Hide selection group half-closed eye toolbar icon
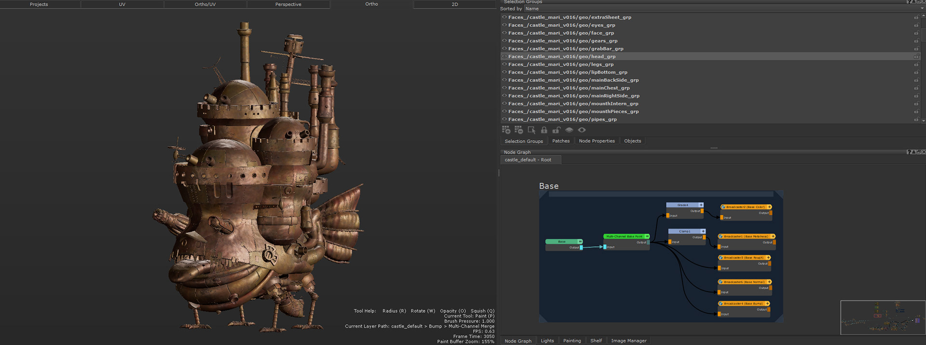 569,130
